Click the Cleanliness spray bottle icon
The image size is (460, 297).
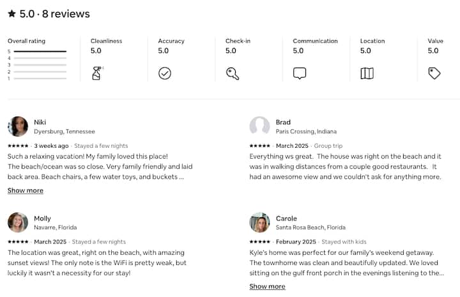click(96, 73)
